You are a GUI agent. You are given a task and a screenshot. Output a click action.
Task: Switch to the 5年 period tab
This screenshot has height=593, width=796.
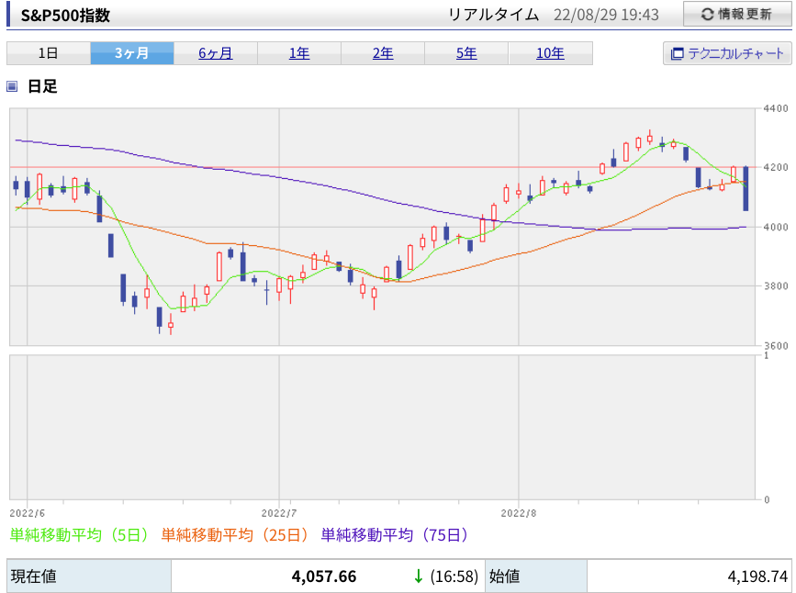click(x=466, y=53)
